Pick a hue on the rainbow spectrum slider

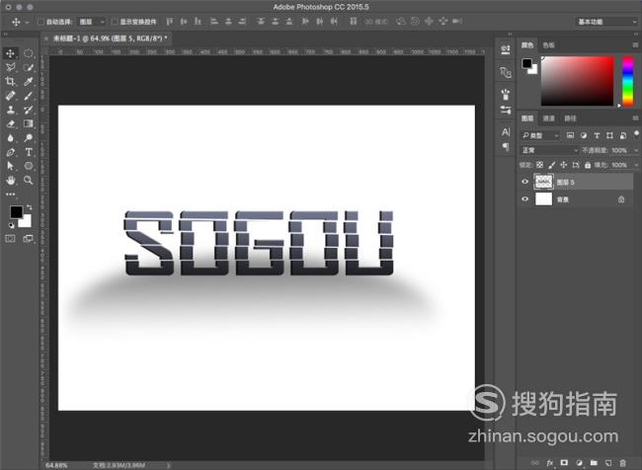[627, 81]
